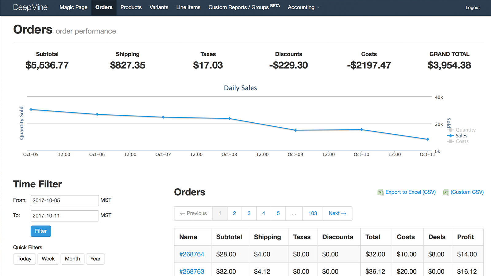
Task: Apply the Month quick filter
Action: point(72,259)
